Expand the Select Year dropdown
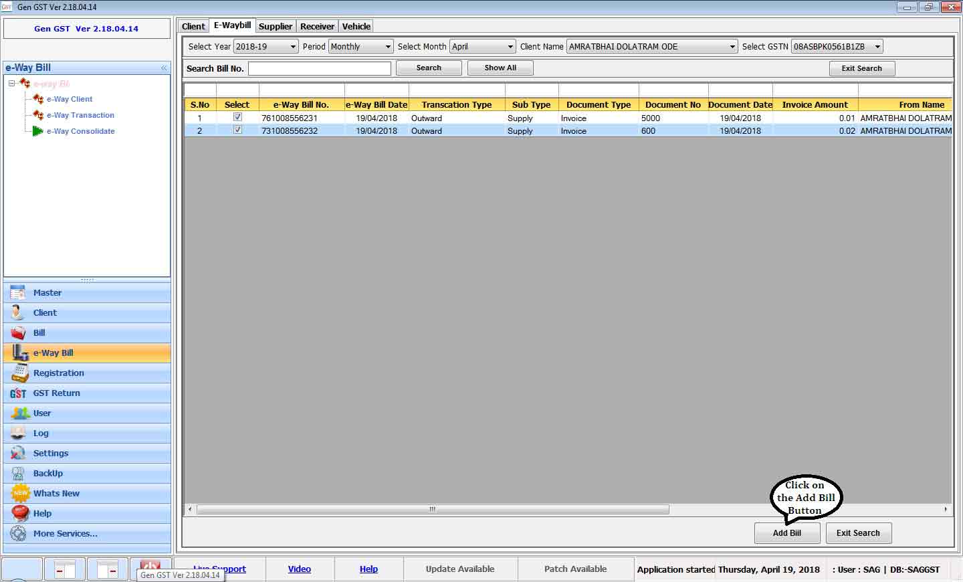 (292, 47)
